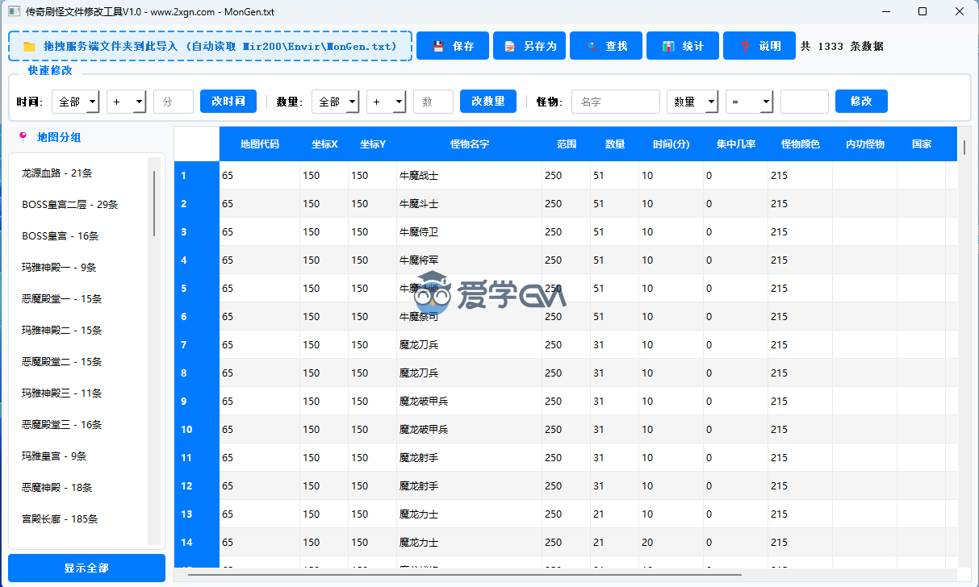Click the app icon in title bar
Viewport: 979px width, 587px height.
[x=14, y=12]
